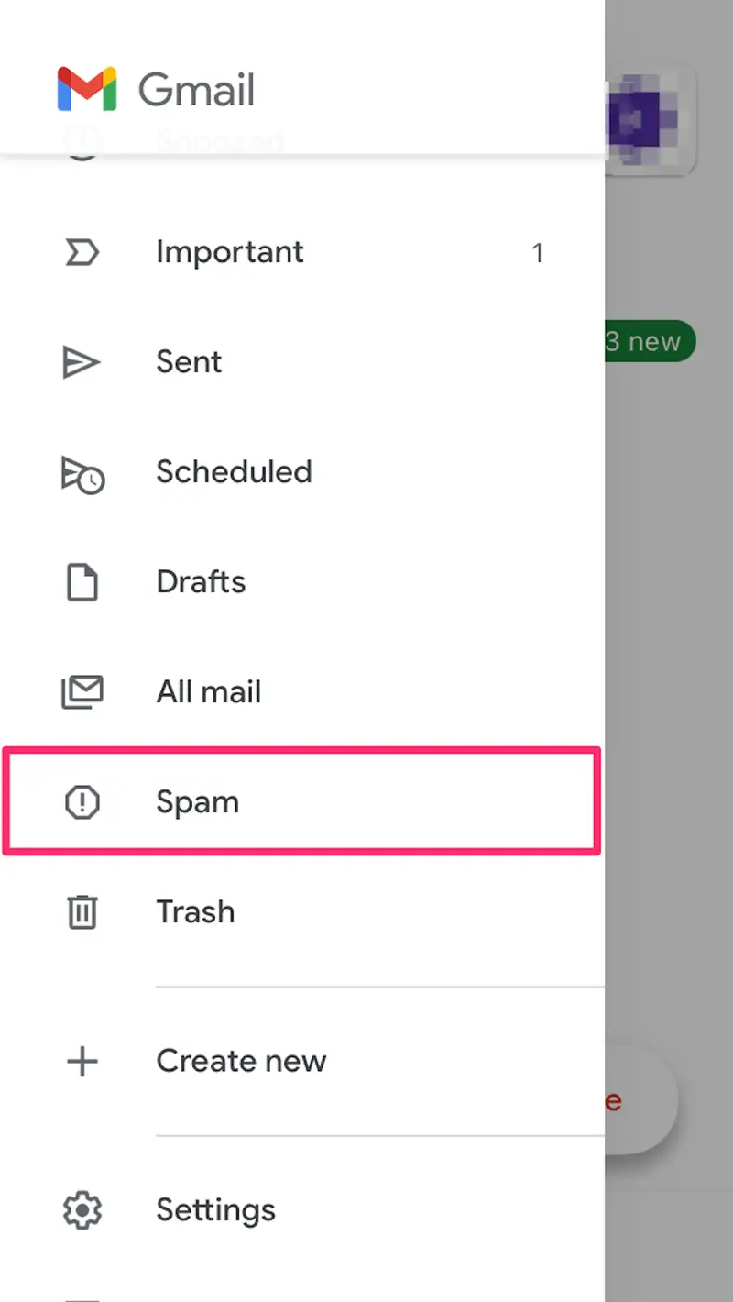Tap the Trash bin icon
733x1302 pixels.
pos(82,912)
